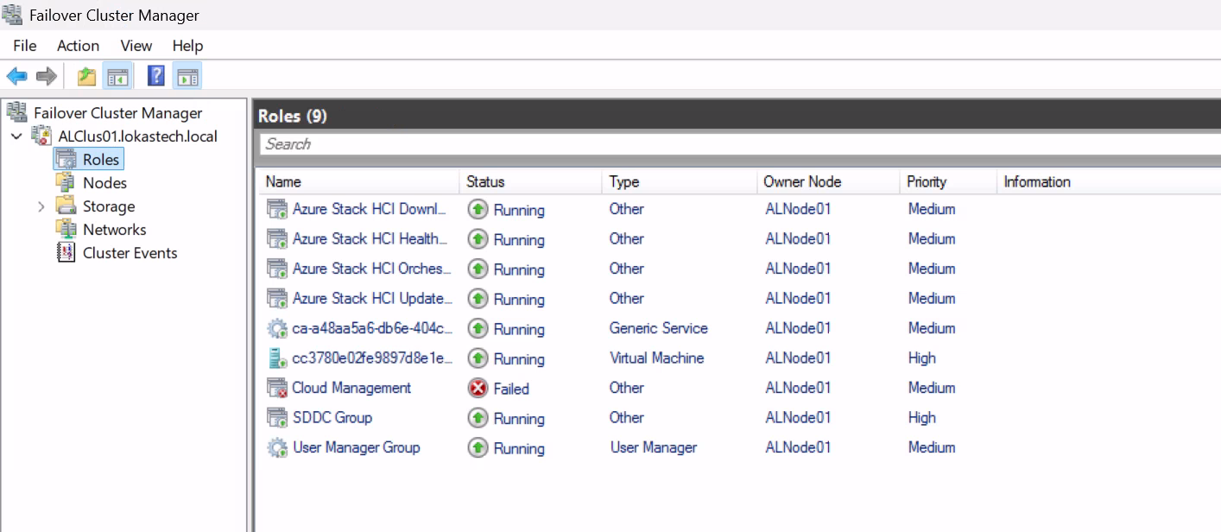The width and height of the screenshot is (1221, 532).
Task: Click the virtual machine icon of cc3780e02fe role
Action: tap(277, 358)
